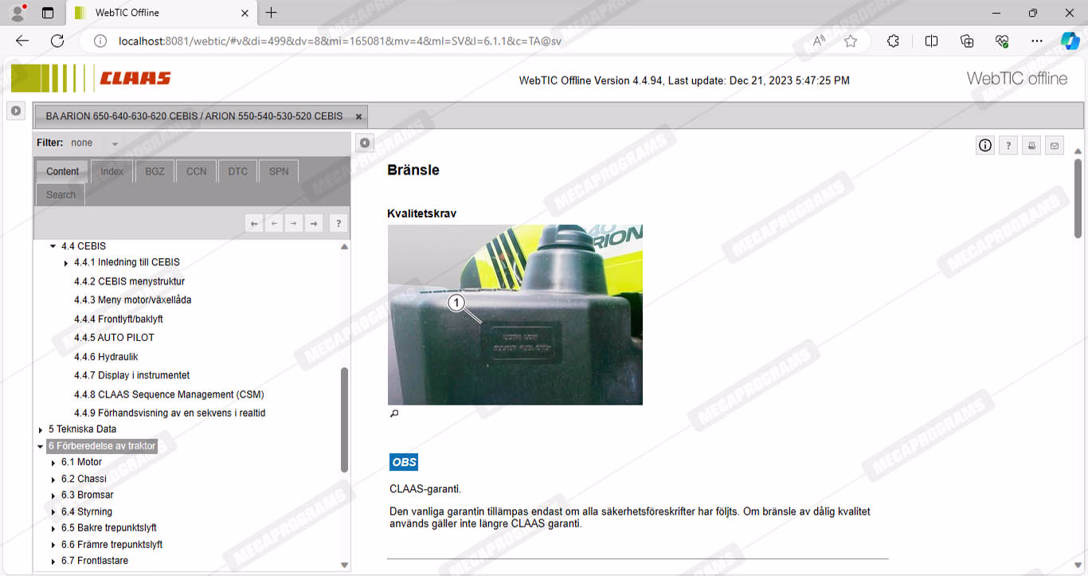Switch to the DTC tab
This screenshot has height=576, width=1088.
tap(237, 171)
